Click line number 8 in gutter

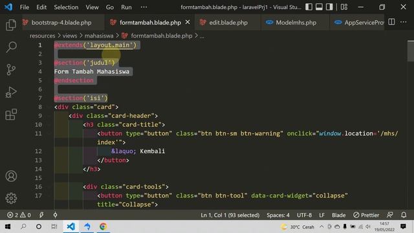tap(40, 107)
